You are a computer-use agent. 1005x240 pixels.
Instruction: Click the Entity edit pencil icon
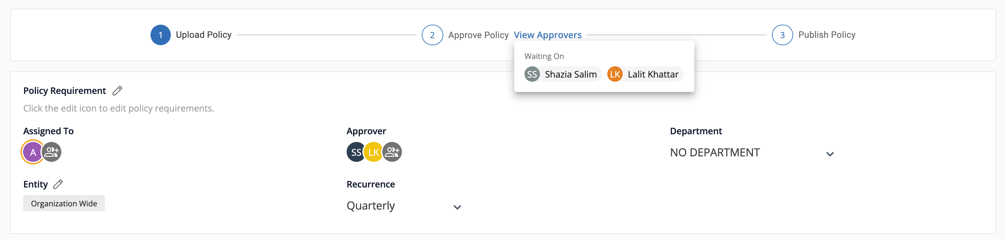pos(58,184)
